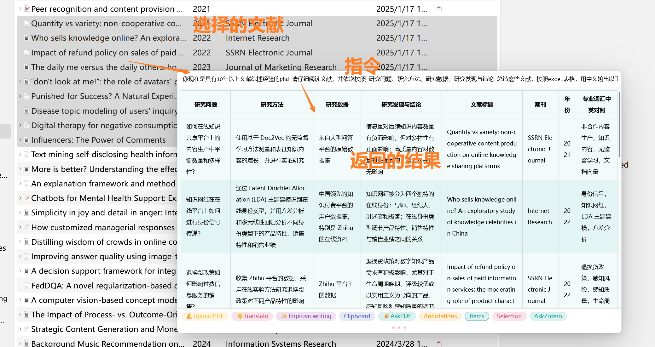655x347 pixels.
Task: Expand the Peer recognition and content provision item
Action: point(20,9)
